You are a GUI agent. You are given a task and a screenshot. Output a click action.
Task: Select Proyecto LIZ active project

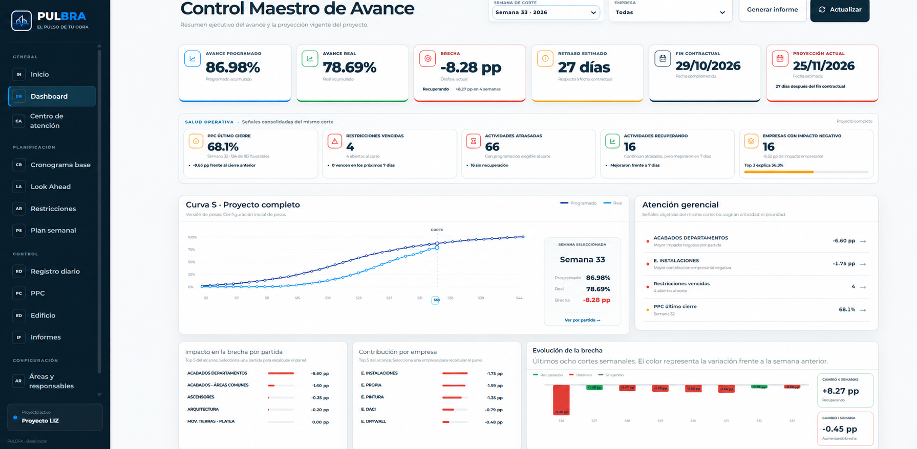[55, 417]
